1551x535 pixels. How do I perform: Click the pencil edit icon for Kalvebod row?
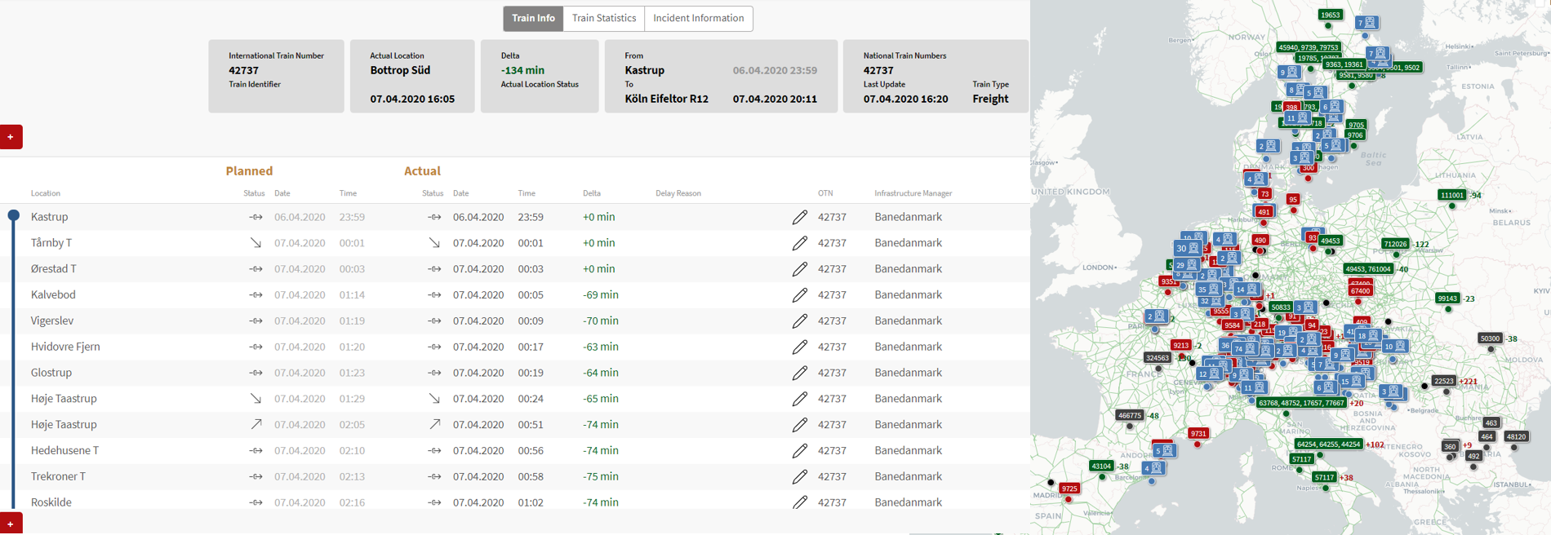[799, 295]
